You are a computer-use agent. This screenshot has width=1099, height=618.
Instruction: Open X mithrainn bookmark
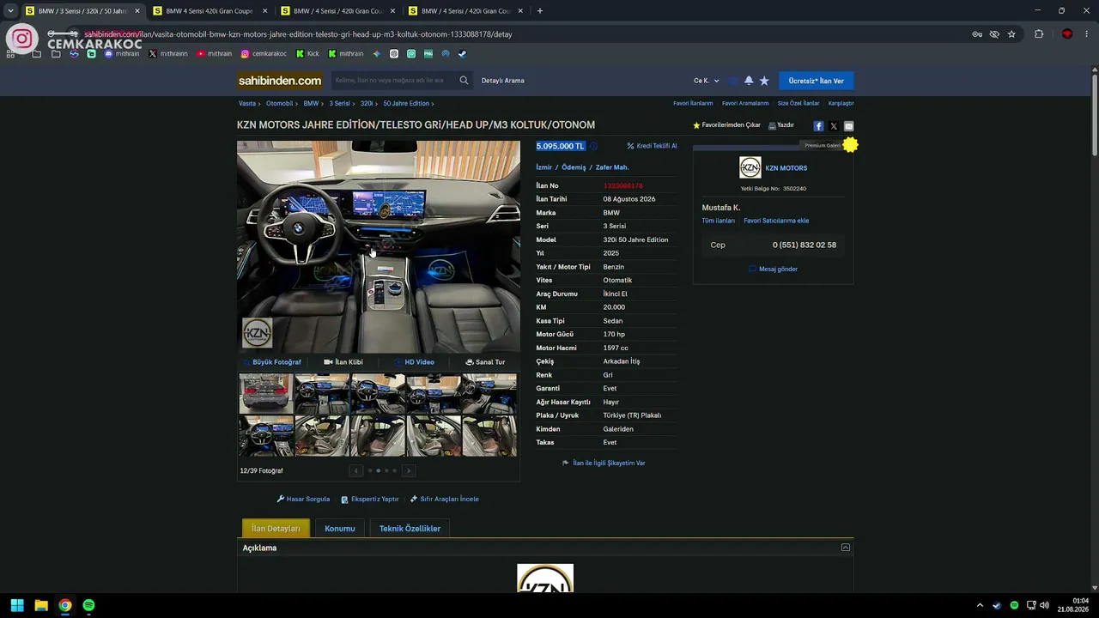pos(168,53)
